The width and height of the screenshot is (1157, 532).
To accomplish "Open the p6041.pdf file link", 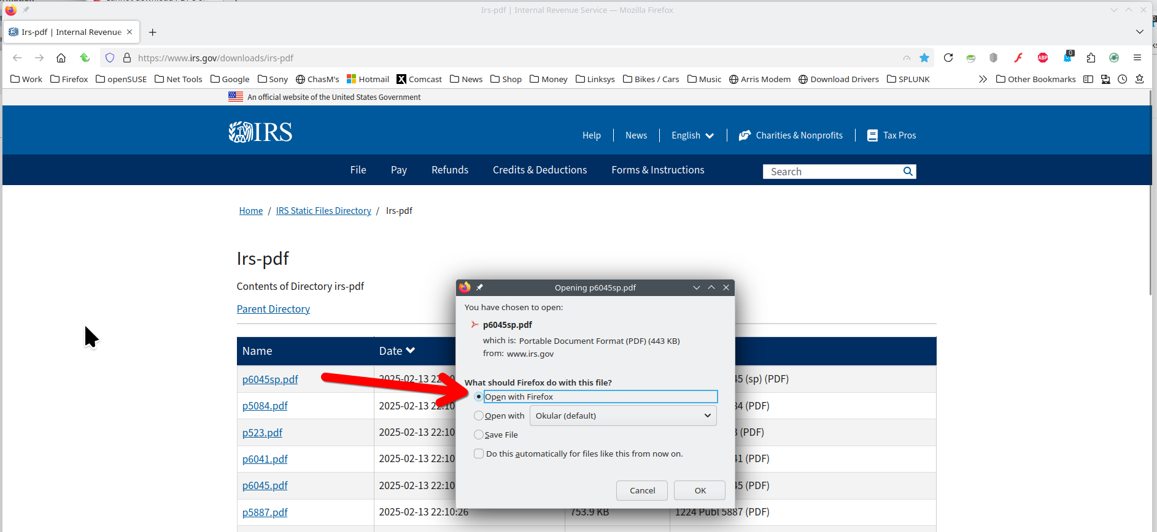I will click(x=265, y=459).
